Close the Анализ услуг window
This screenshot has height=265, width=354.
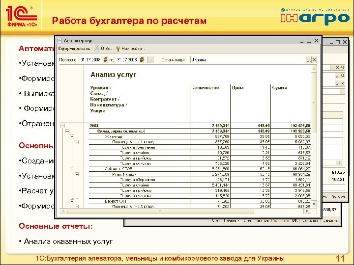(317, 41)
